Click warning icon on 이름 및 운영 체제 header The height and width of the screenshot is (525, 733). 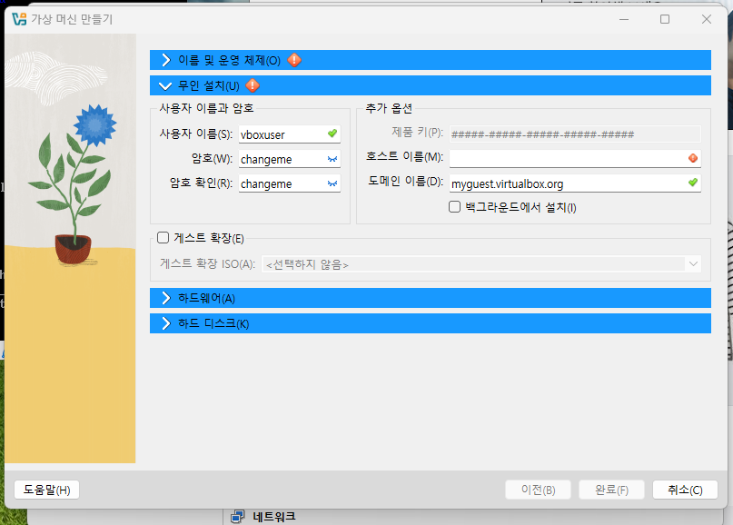[294, 60]
